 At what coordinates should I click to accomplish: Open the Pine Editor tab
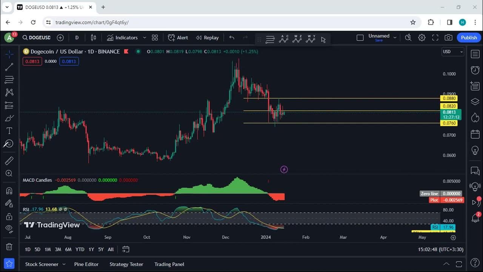(86, 264)
